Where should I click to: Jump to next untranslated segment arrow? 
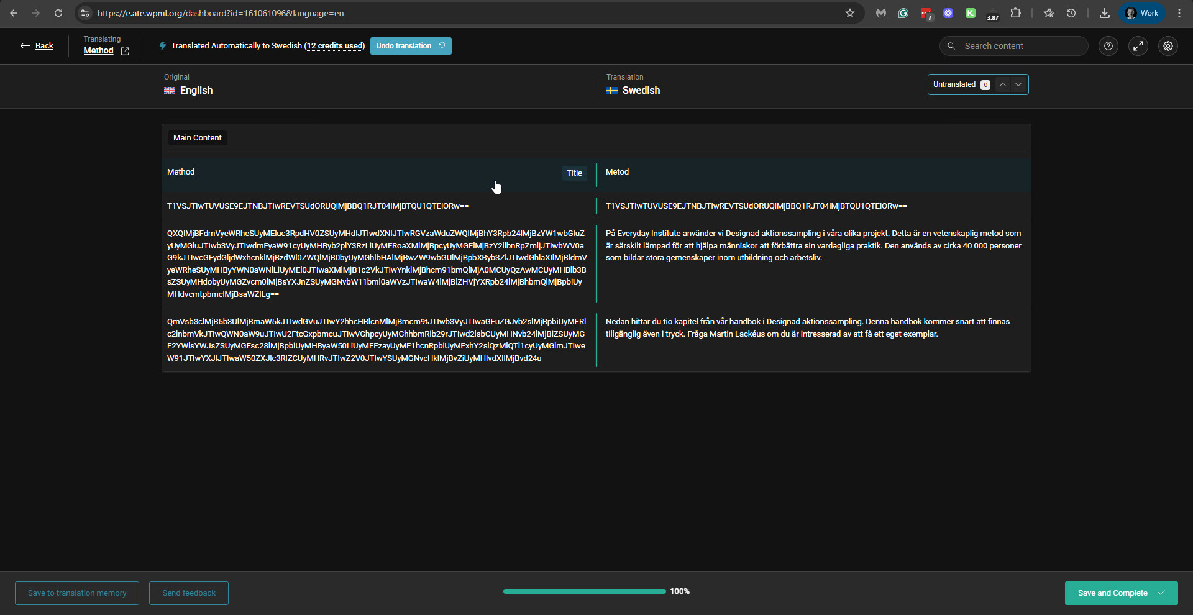point(1018,84)
